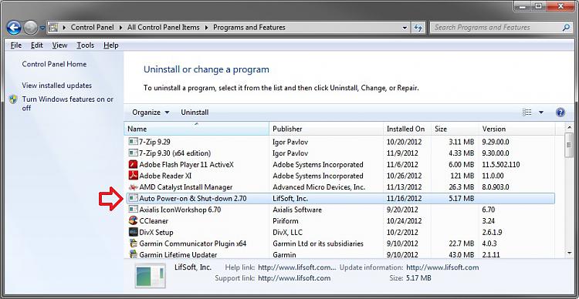Select Garmin Communicator Plugin x64 entry
The width and height of the screenshot is (579, 299).
(x=193, y=244)
